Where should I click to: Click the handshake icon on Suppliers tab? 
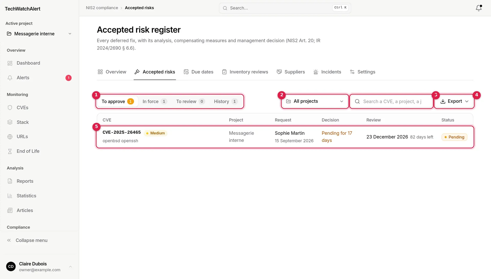[279, 72]
